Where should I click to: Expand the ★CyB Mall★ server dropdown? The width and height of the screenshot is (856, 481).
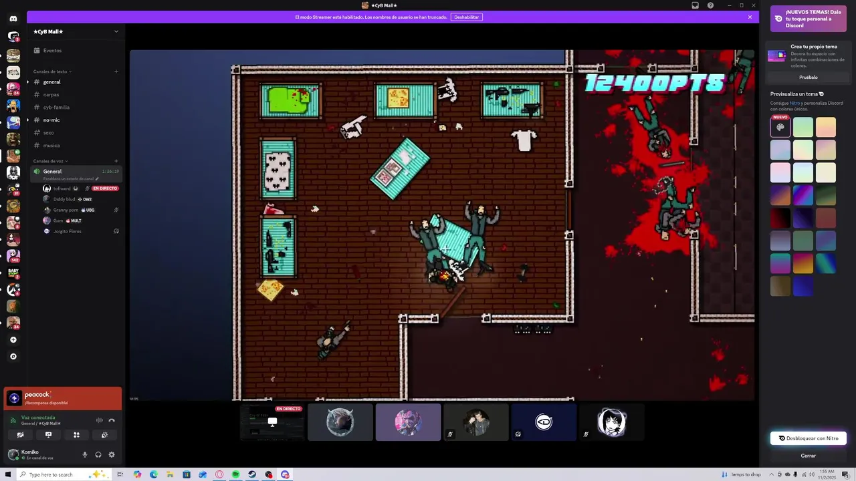[116, 31]
